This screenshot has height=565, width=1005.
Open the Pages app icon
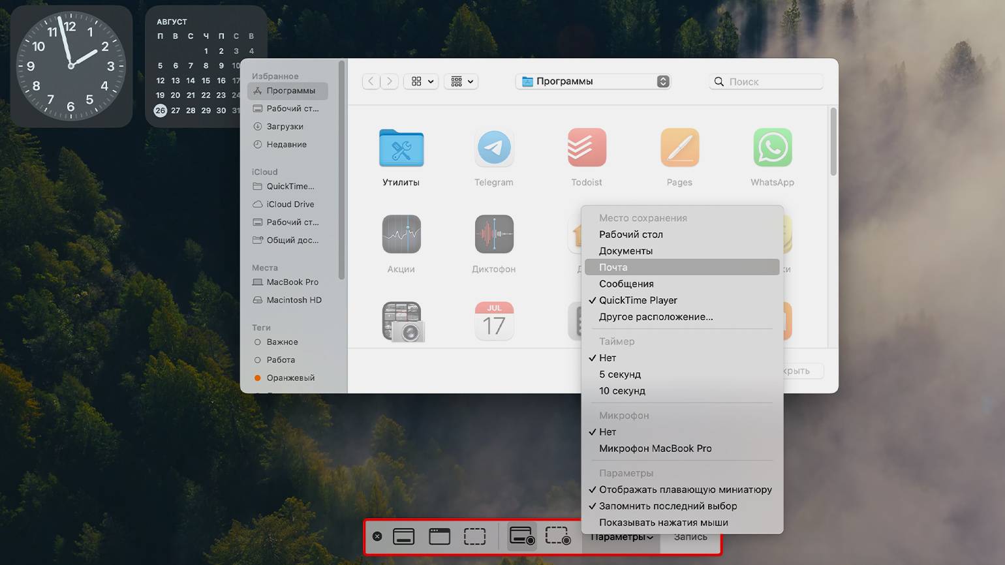tap(679, 147)
